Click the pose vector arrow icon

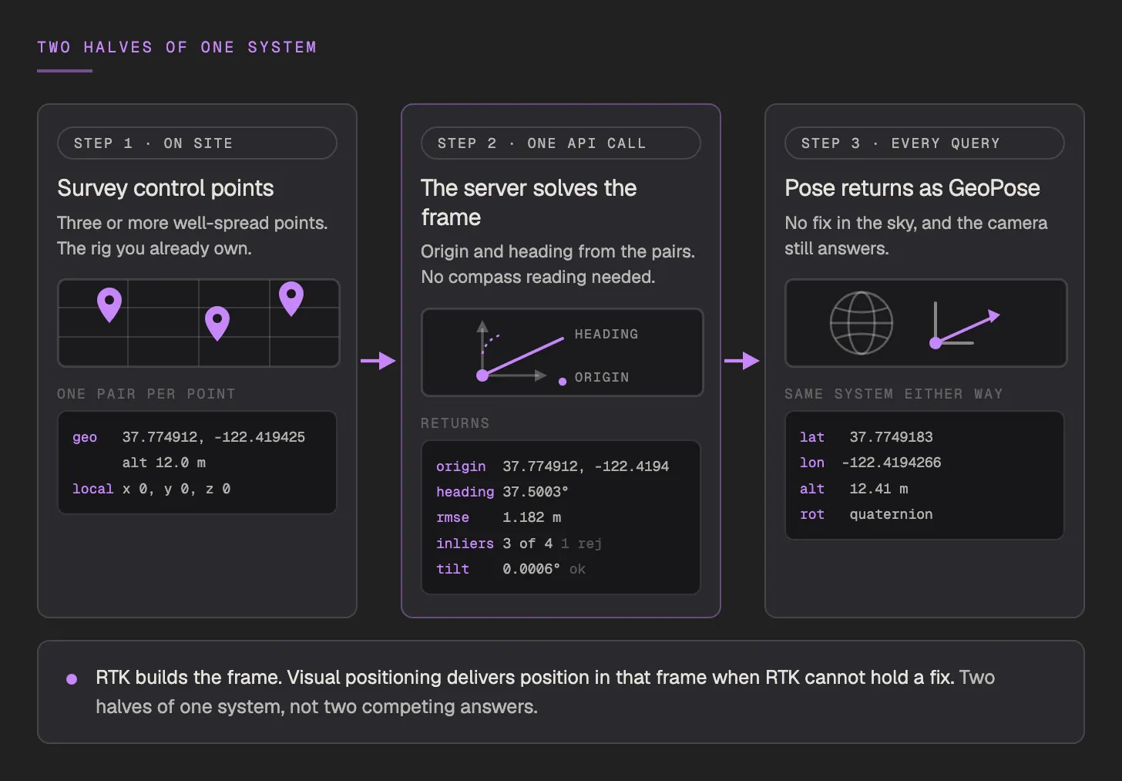coord(966,325)
